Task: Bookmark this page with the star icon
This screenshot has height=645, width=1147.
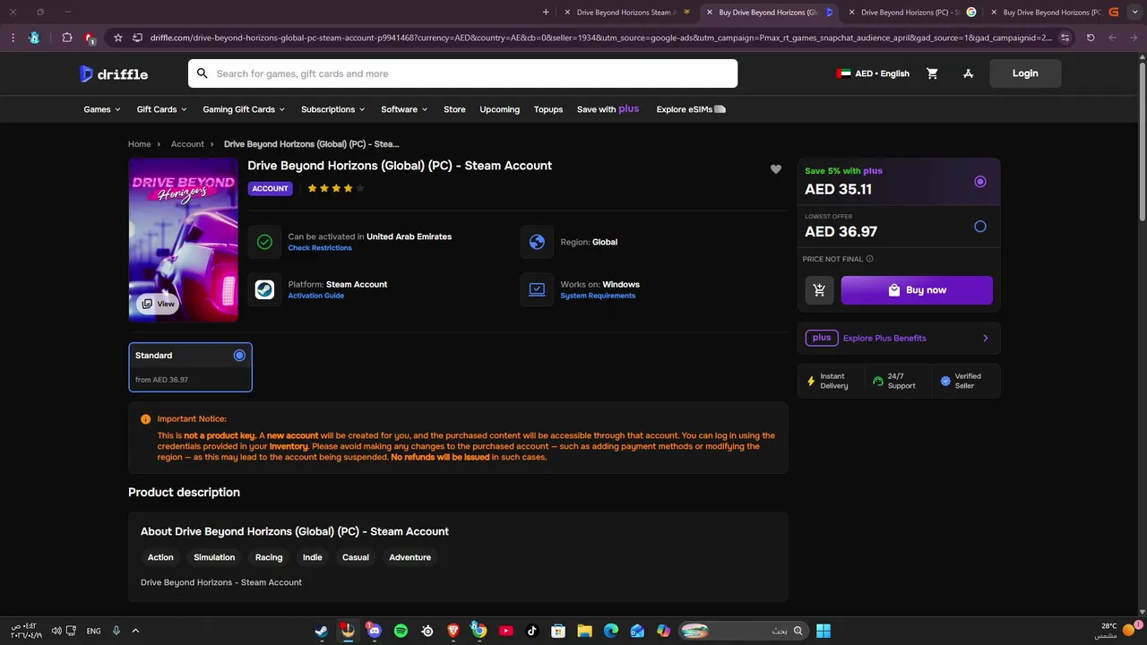Action: (117, 38)
